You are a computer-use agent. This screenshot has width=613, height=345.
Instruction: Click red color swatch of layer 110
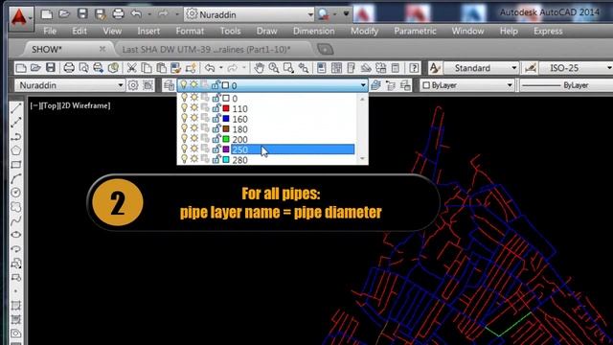pyautogui.click(x=226, y=108)
